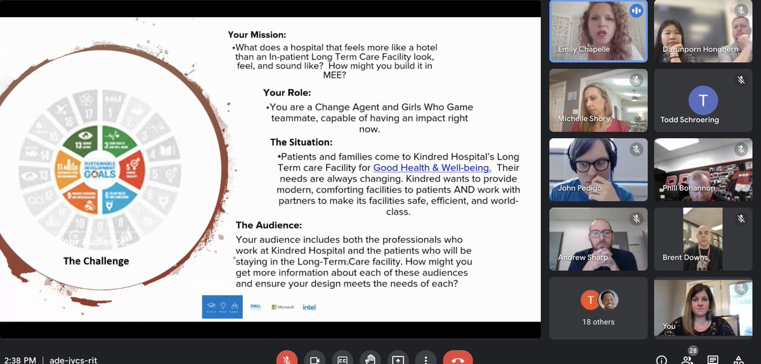Open meeting details info icon
The image size is (761, 364).
pyautogui.click(x=661, y=360)
